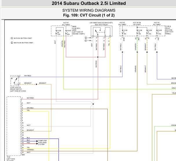The image size is (176, 161).
Task: Select 'RED' at TCM pin 18
Action: tap(28, 143)
